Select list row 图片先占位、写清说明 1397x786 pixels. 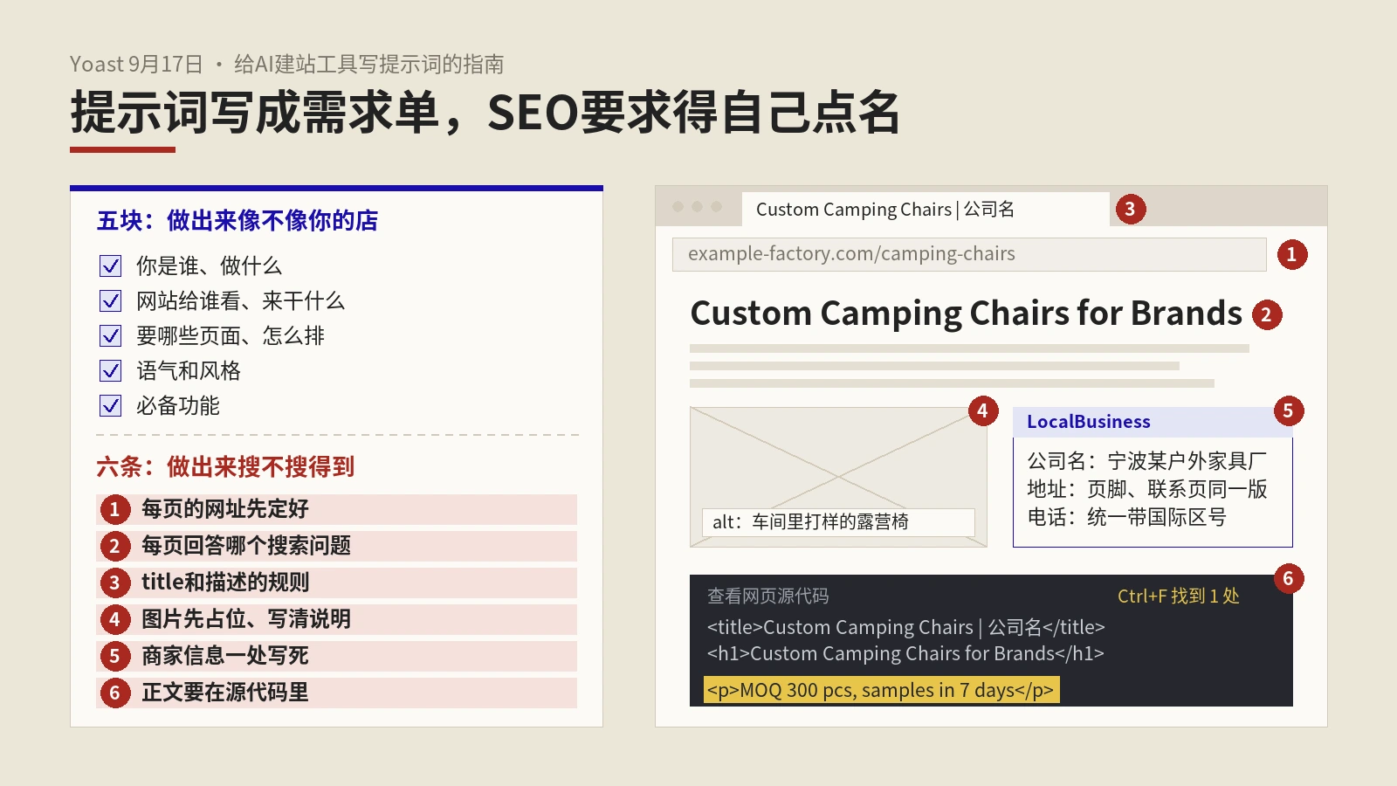(x=336, y=619)
